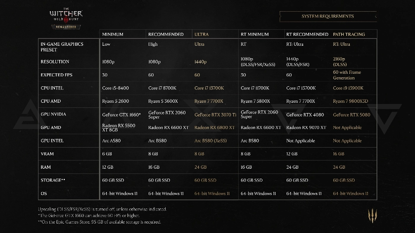Select the RT RECOMMENDED column header
The height and width of the screenshot is (233, 415).
point(307,35)
